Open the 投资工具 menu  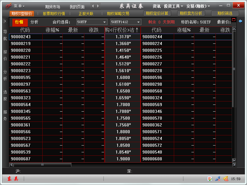coord(173,6)
